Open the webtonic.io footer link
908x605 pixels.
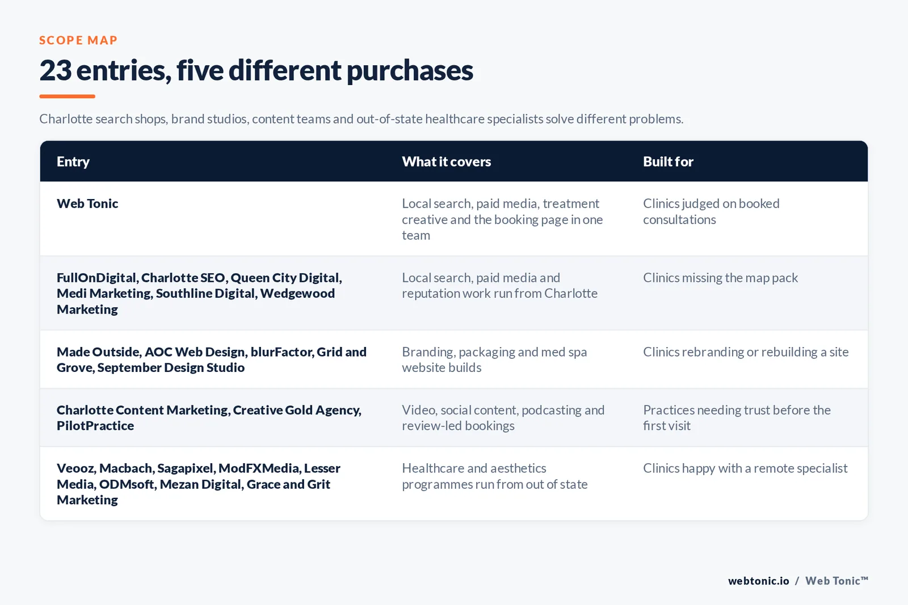click(758, 581)
